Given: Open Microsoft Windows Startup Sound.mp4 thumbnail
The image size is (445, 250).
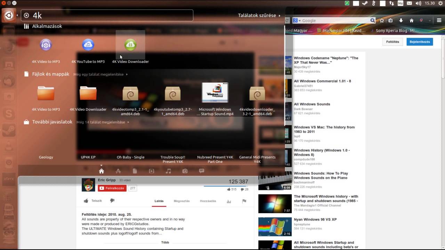Looking at the screenshot, I should click(x=215, y=93).
